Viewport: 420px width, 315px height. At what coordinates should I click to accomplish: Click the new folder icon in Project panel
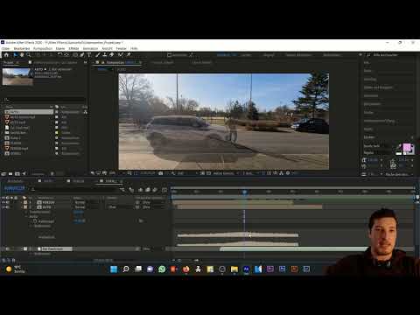click(x=10, y=174)
